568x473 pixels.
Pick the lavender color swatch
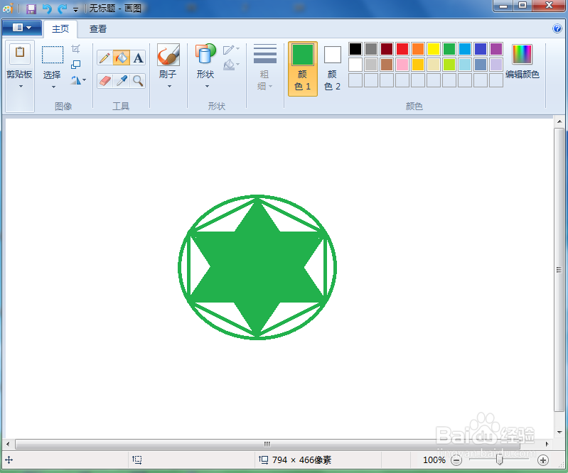[x=496, y=65]
